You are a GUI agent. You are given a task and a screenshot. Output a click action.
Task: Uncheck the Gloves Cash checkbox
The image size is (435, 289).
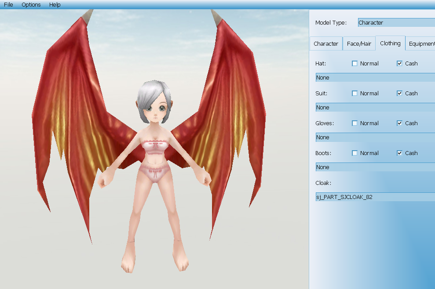tap(399, 123)
